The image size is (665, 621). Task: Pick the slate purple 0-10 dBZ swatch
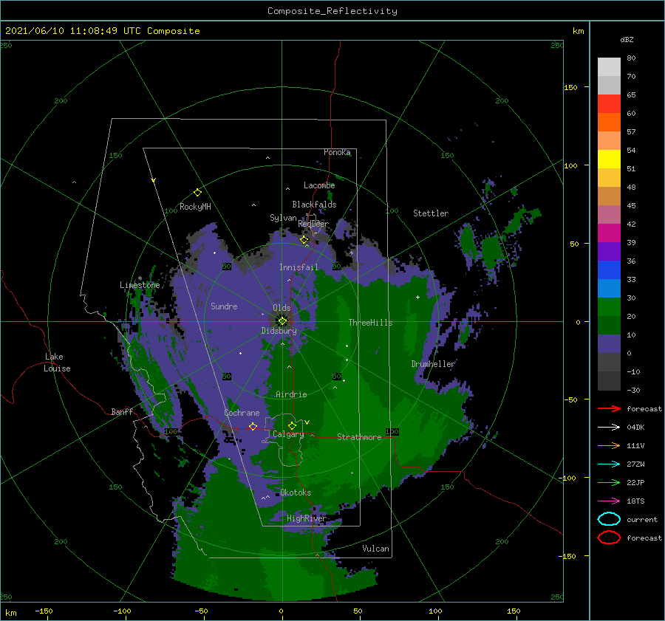[609, 344]
